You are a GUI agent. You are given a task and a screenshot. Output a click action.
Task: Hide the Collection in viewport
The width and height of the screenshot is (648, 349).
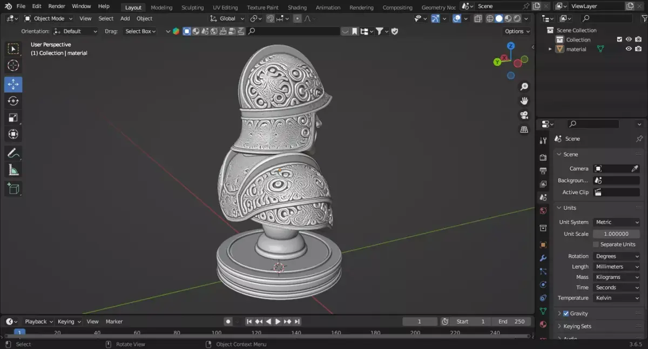(x=629, y=39)
